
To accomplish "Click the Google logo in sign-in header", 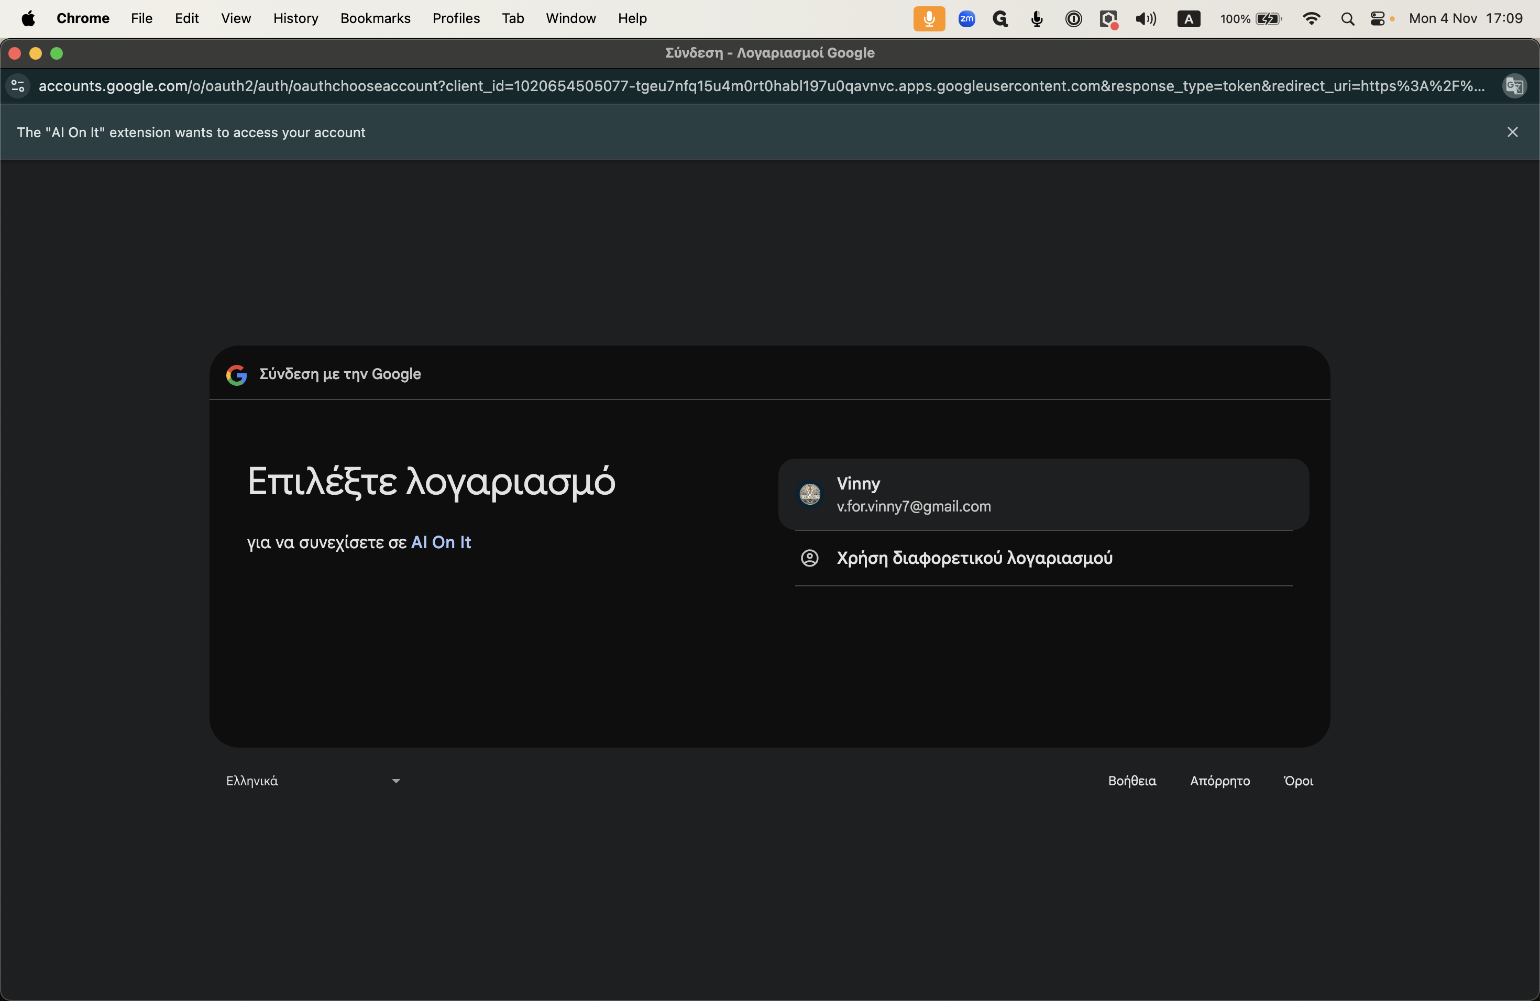I will point(237,374).
